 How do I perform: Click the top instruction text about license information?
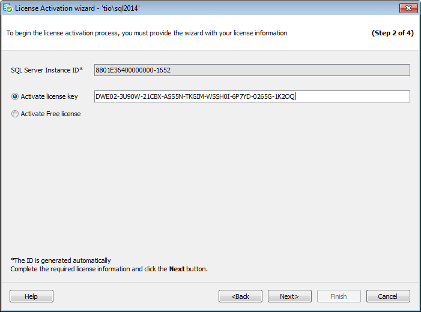pyautogui.click(x=147, y=33)
